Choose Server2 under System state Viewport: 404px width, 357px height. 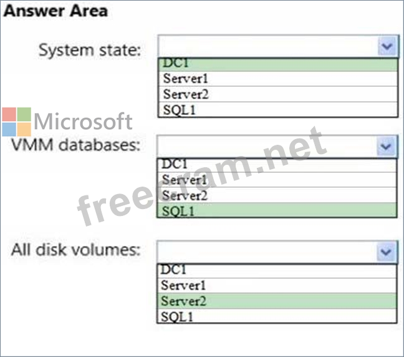[278, 94]
